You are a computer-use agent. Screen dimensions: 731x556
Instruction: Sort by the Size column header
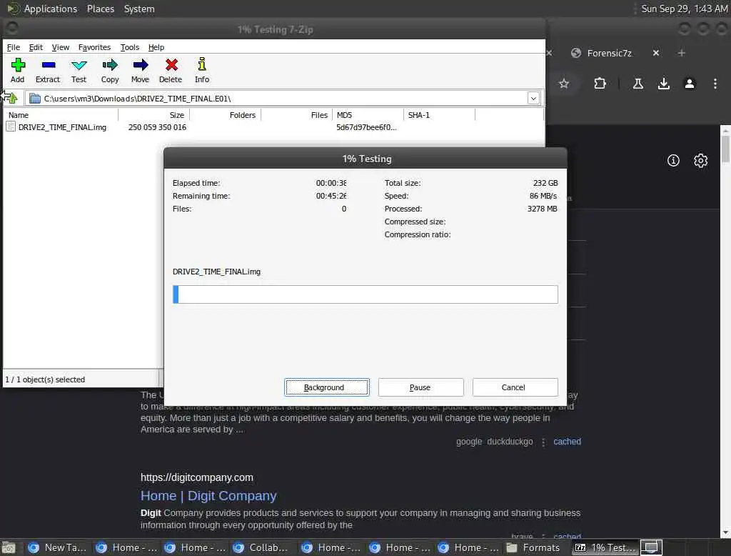154,115
